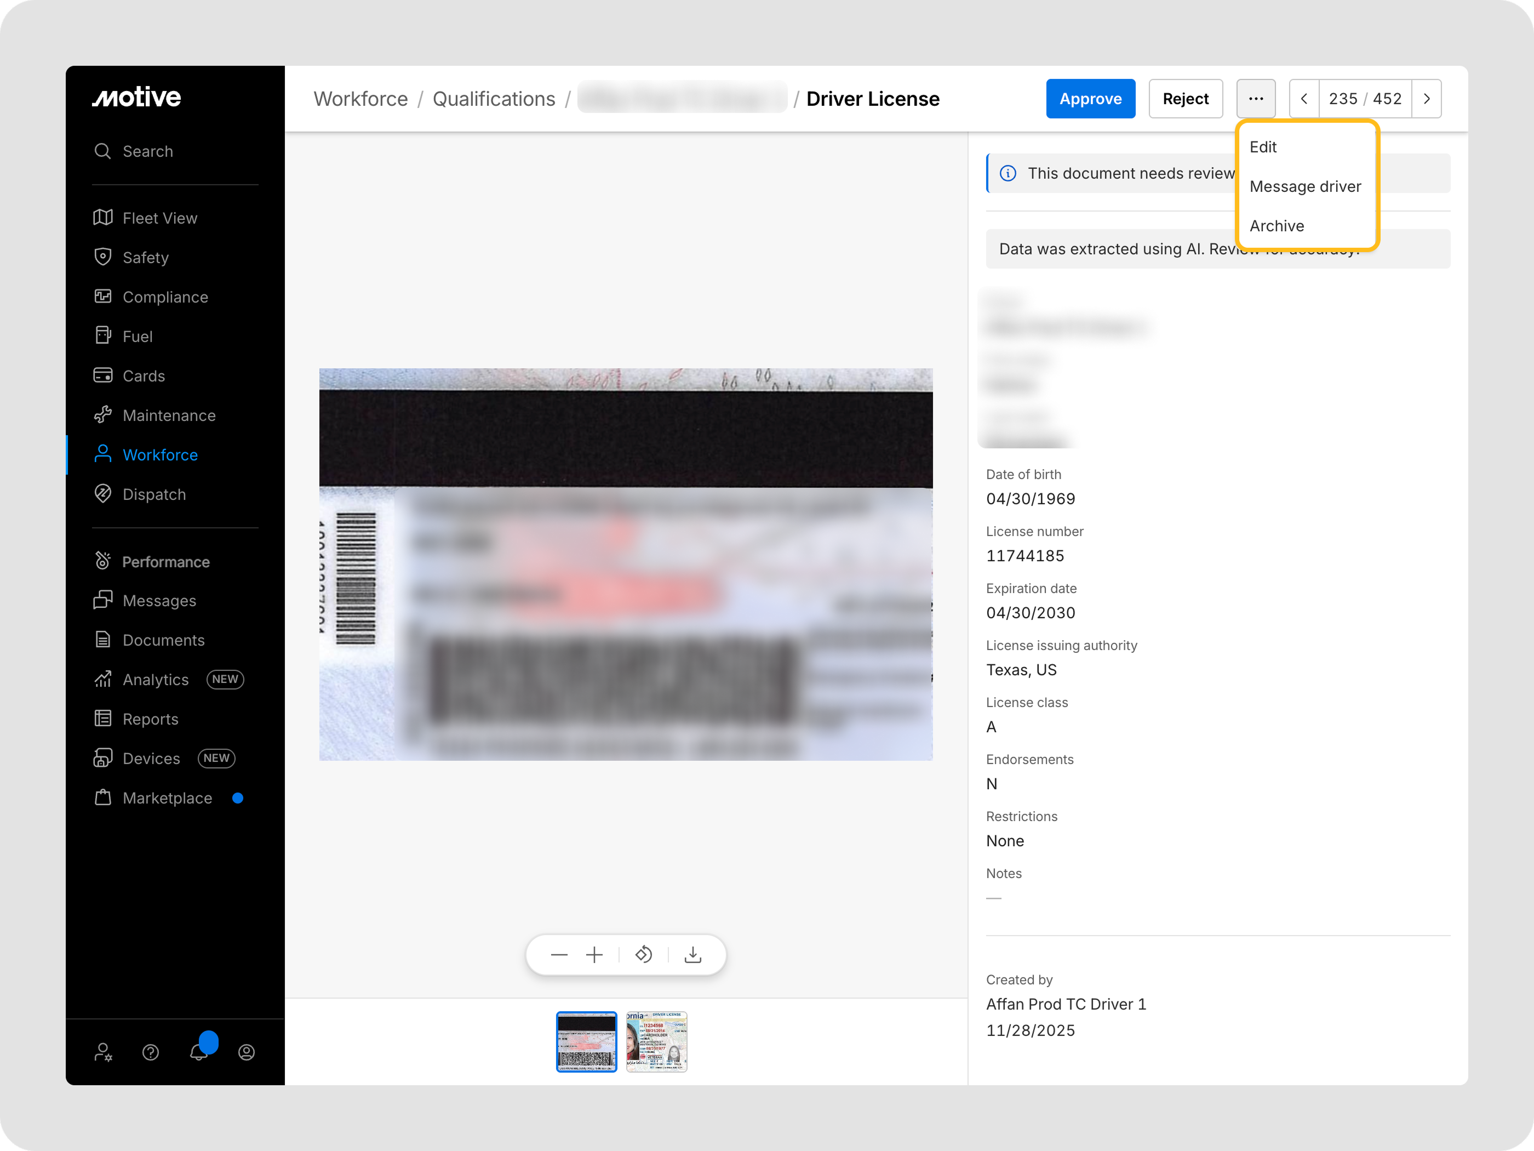
Task: Open the notifications bell
Action: click(199, 1052)
